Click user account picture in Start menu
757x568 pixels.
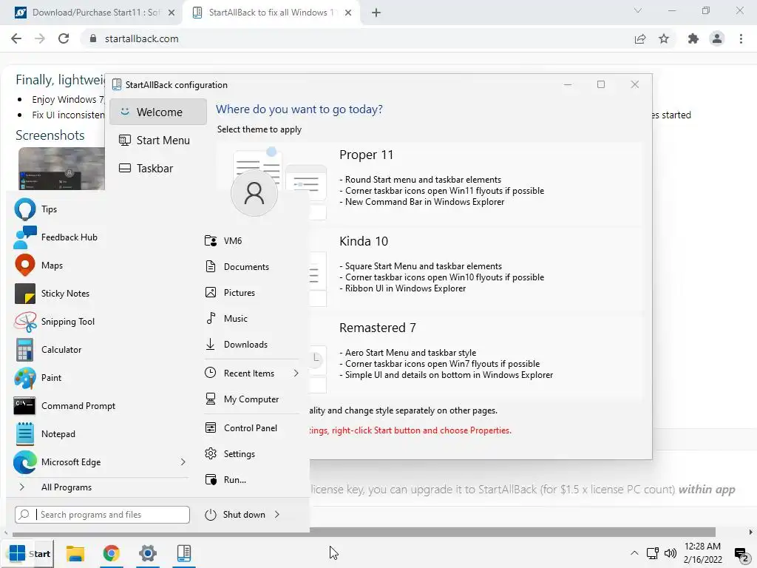pyautogui.click(x=254, y=193)
